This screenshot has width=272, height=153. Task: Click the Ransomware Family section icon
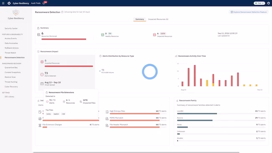[177, 100]
